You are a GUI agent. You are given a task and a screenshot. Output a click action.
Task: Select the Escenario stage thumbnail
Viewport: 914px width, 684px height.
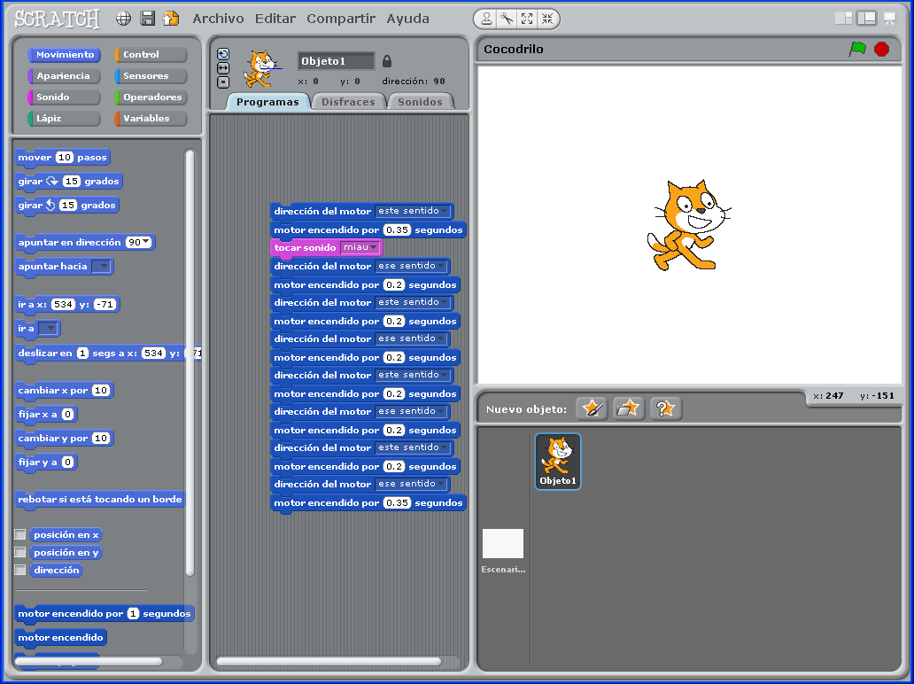(x=502, y=543)
